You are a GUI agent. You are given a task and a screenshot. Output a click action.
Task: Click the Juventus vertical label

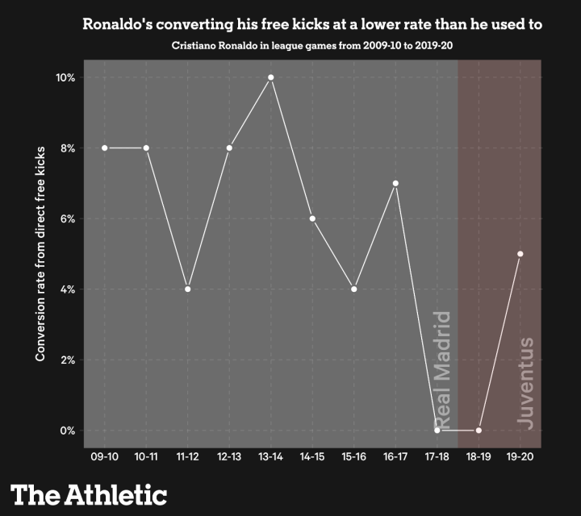526,384
